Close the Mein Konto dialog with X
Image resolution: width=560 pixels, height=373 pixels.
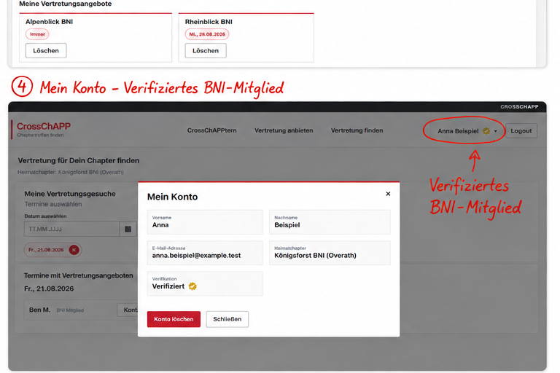(x=388, y=194)
